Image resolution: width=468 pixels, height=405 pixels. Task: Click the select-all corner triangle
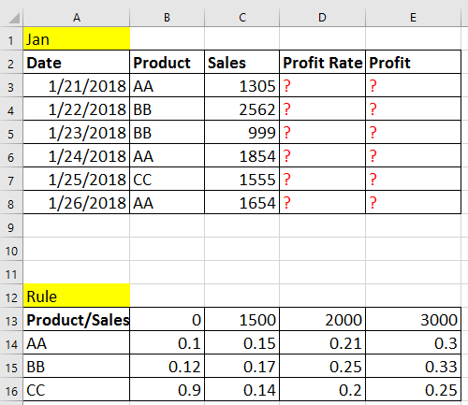14,18
